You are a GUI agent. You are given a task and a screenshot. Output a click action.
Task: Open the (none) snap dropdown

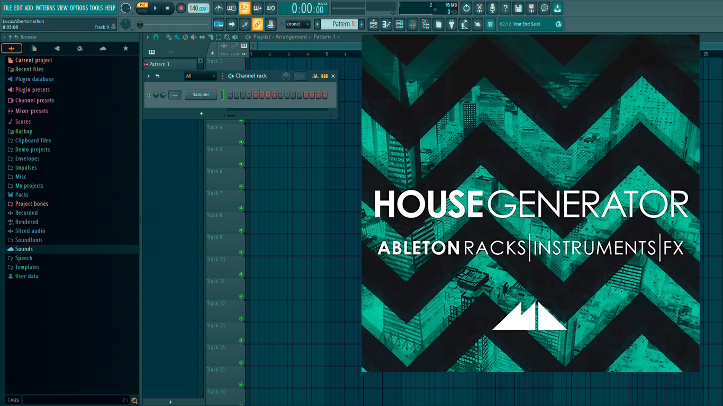298,24
